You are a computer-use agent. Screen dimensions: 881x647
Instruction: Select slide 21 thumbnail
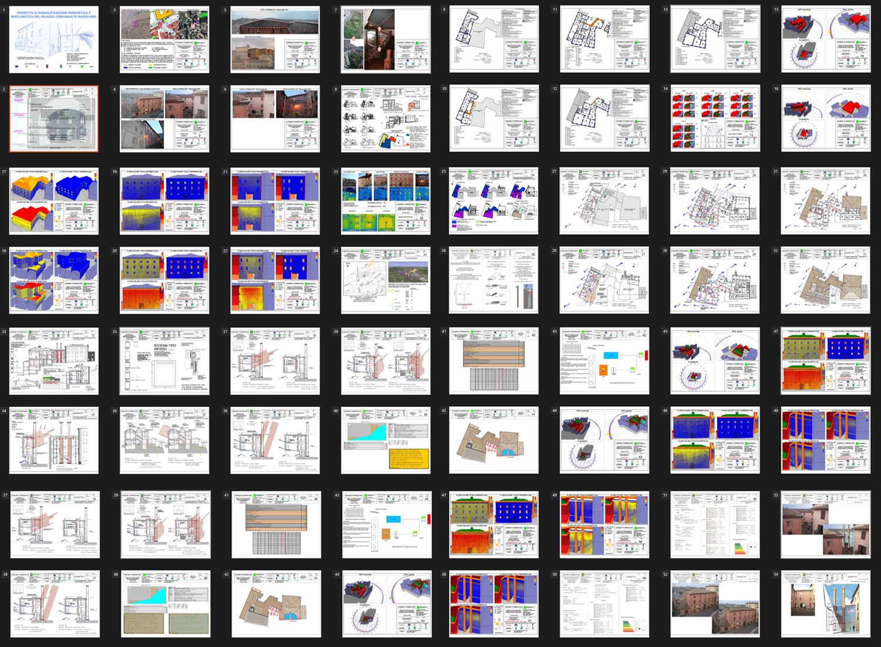point(275,201)
